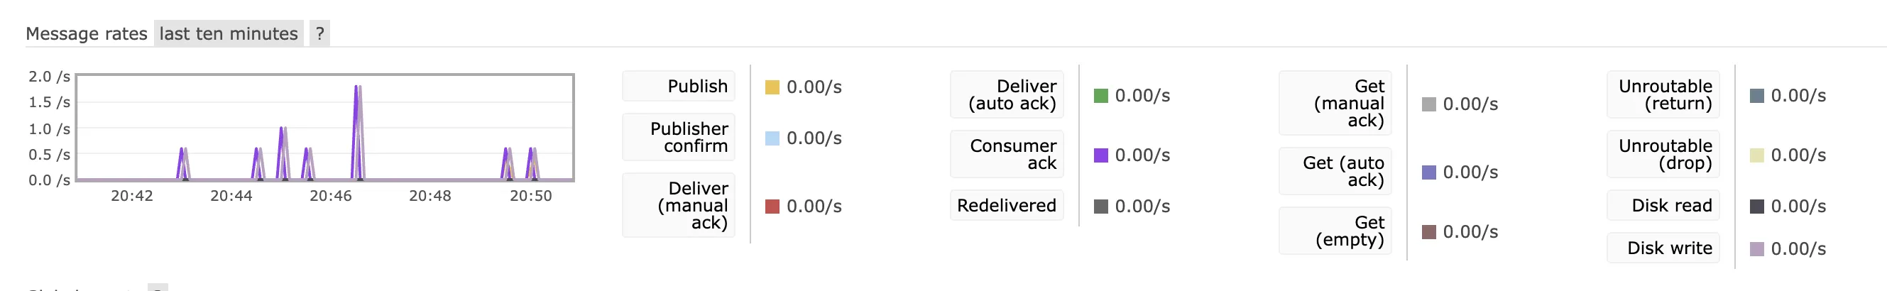Viewport: 1887px width, 291px height.
Task: Click the Unroutable (return) label
Action: click(x=1663, y=94)
